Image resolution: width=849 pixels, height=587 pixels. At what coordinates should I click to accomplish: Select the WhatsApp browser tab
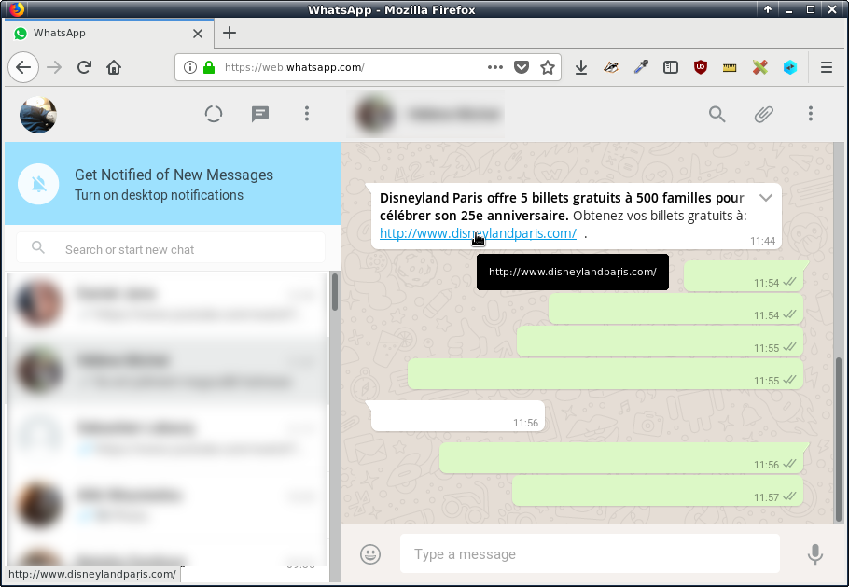pos(109,33)
